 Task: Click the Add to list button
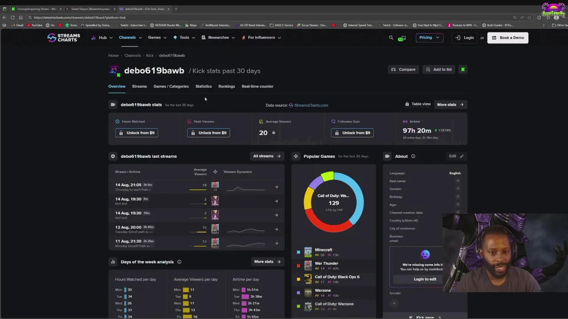coord(438,70)
